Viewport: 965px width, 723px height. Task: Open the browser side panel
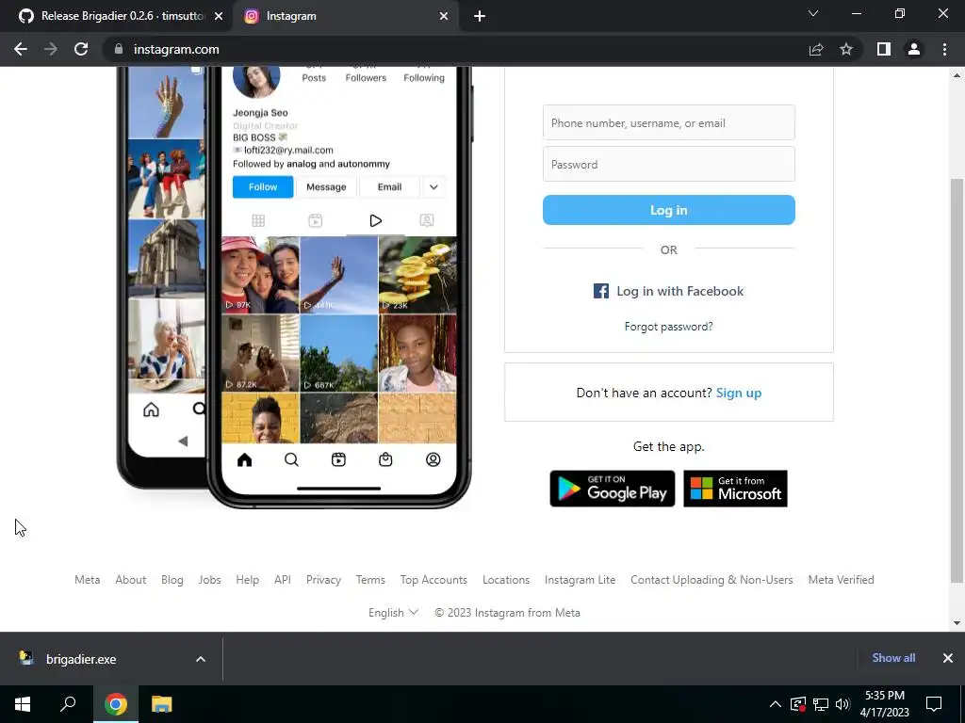884,49
